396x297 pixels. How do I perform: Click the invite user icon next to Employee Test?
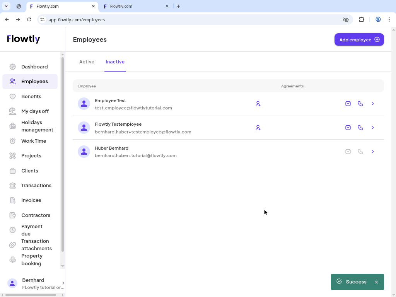(258, 104)
